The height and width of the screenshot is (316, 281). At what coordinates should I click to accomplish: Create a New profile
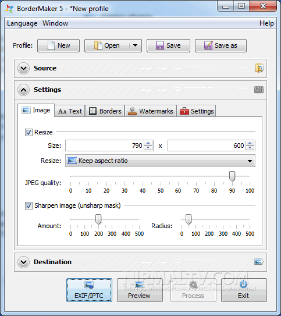pos(58,46)
